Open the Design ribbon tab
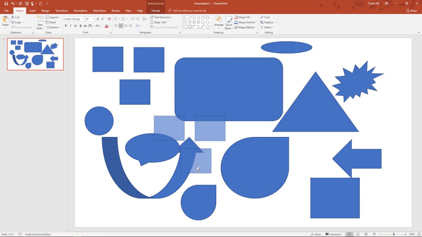 [45, 11]
